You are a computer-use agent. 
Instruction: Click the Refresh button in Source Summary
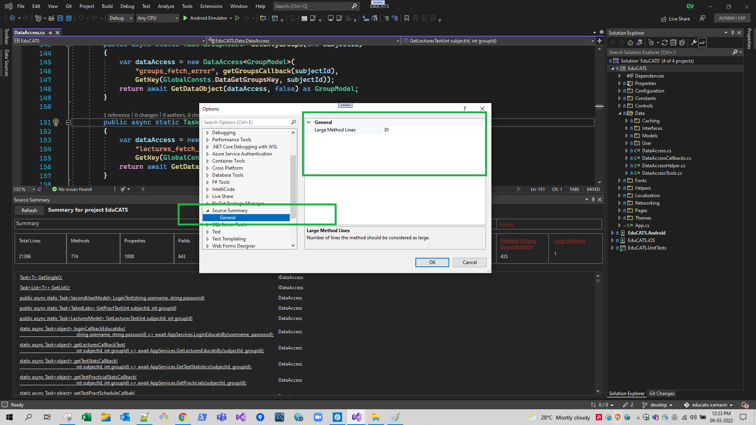click(29, 211)
